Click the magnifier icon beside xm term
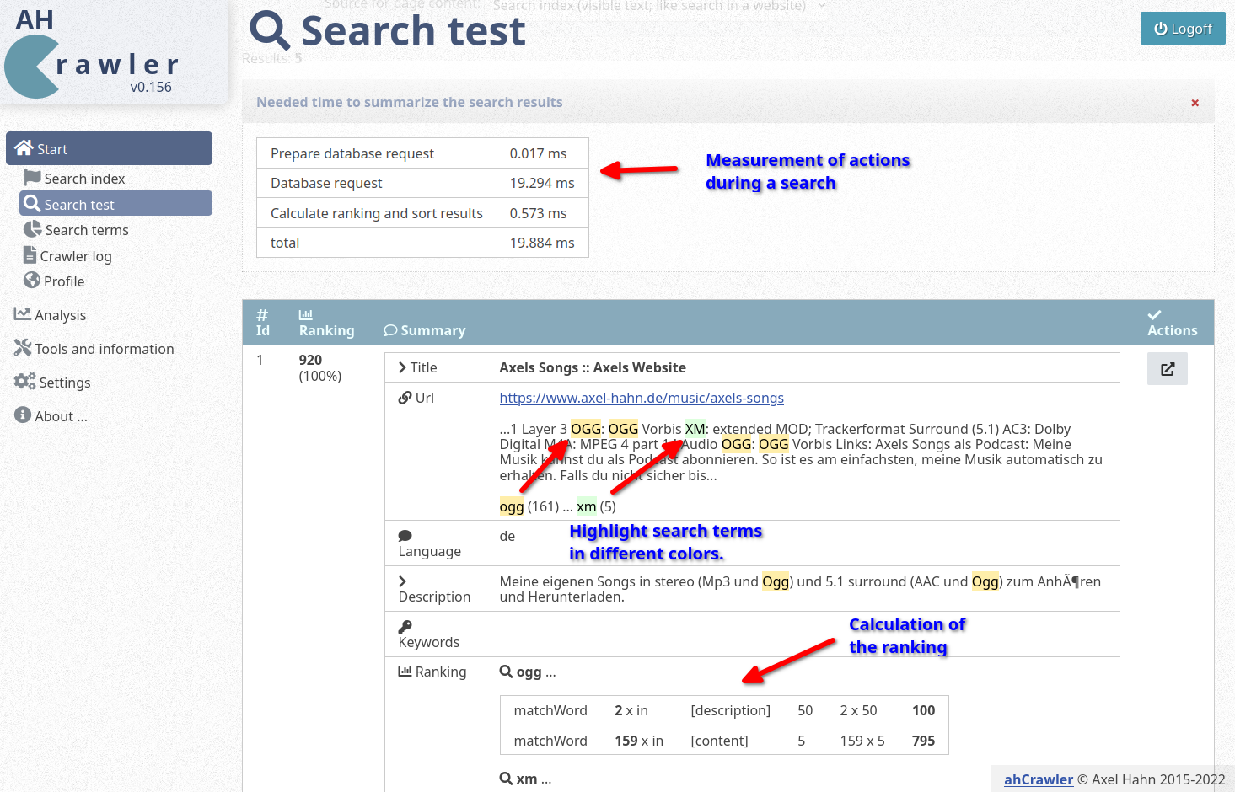 [x=507, y=779]
